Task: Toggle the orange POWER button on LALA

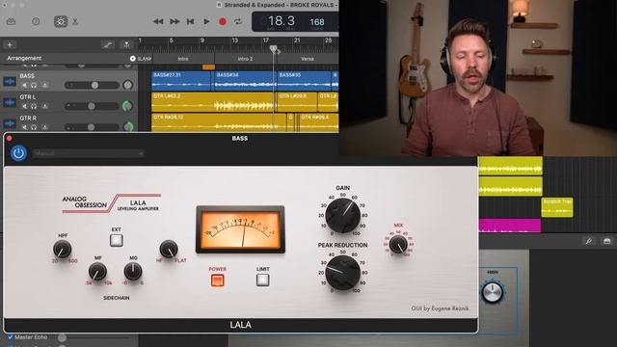Action: [x=218, y=280]
